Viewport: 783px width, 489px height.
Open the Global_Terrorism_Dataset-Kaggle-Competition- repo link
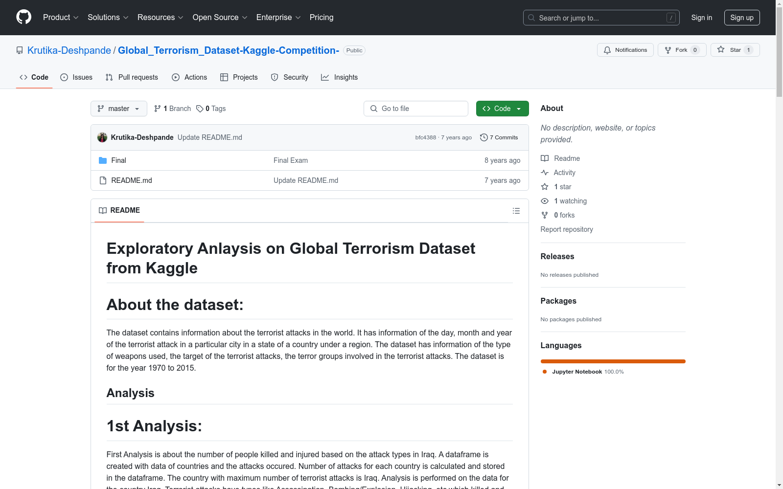point(229,50)
